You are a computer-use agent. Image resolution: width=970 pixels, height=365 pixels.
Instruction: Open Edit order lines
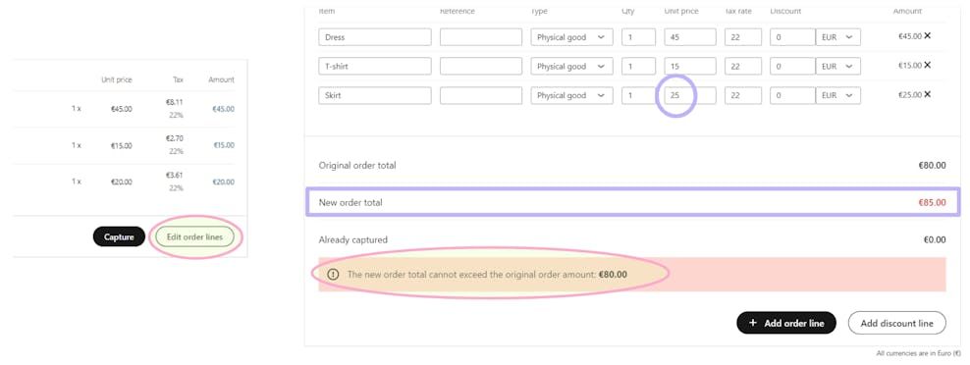tap(194, 236)
